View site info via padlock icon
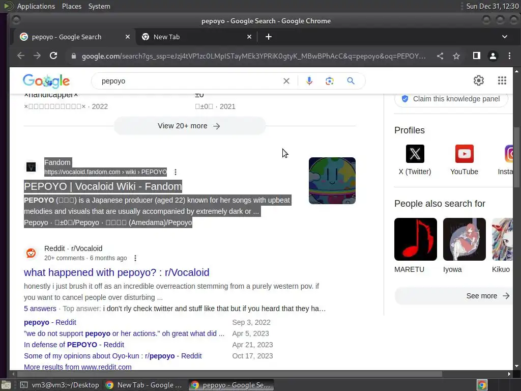521x391 pixels. [x=74, y=56]
